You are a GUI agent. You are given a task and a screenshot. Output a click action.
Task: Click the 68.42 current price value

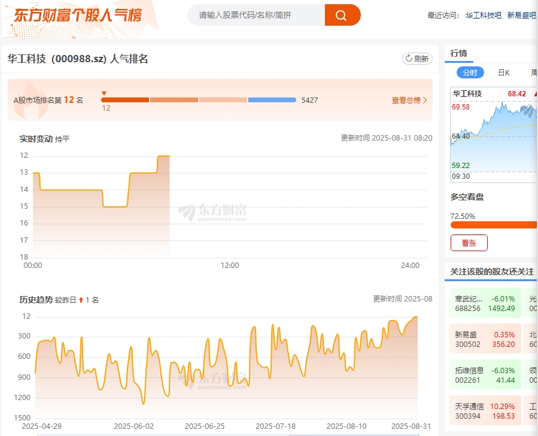point(516,94)
